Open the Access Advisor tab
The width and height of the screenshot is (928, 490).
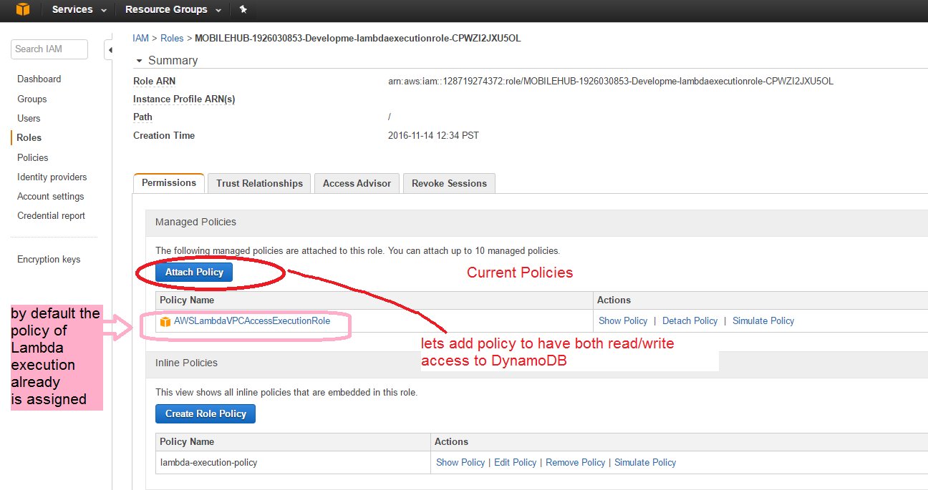pos(357,183)
